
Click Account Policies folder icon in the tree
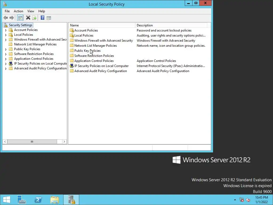point(11,30)
